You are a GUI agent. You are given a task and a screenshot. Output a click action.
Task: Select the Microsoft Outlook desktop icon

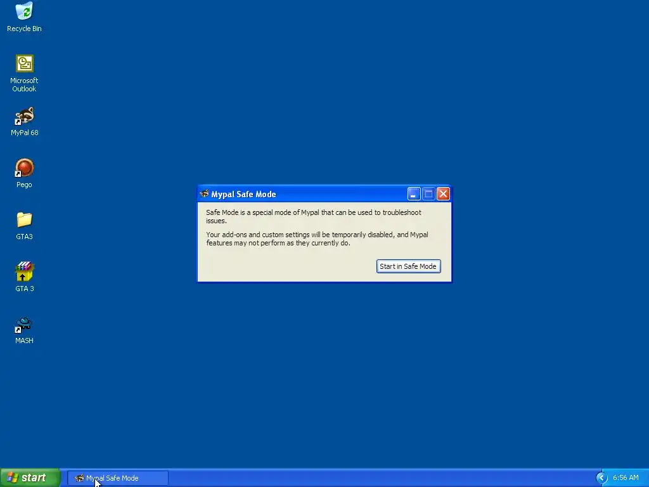pos(25,64)
